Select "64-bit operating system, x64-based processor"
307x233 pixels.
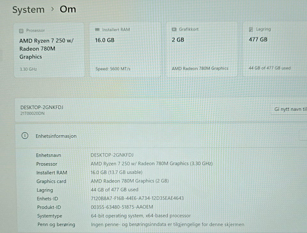point(141,216)
